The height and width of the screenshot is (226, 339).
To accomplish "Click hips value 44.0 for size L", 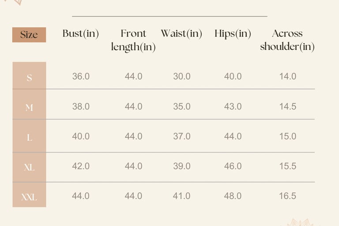I will point(233,136).
